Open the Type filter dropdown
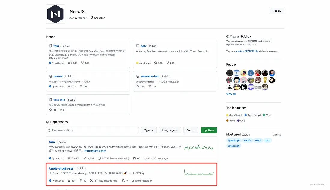Viewport: 330px width, 190px height. click(148, 130)
